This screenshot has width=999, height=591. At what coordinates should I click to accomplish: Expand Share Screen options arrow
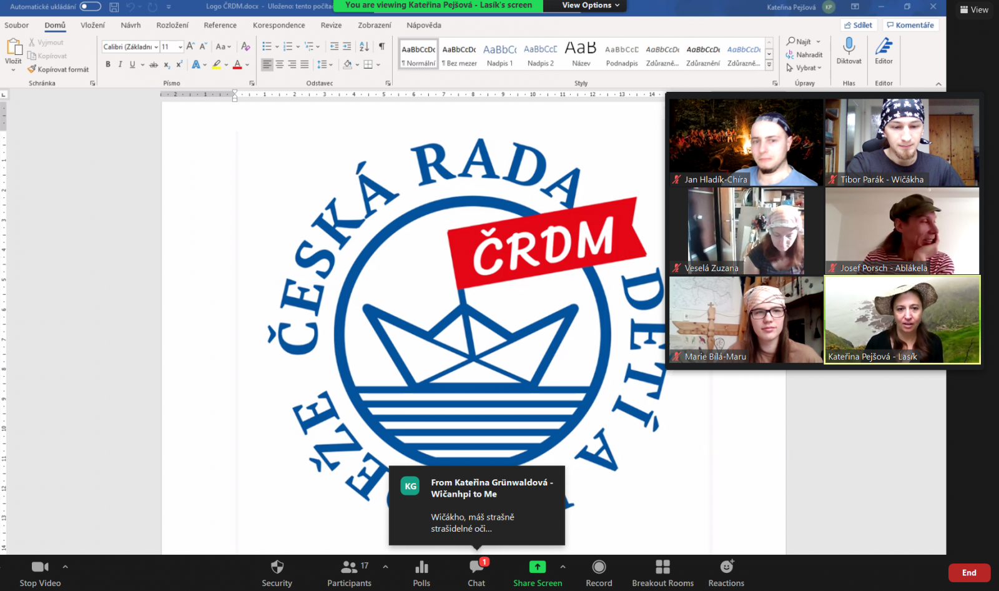(x=563, y=567)
